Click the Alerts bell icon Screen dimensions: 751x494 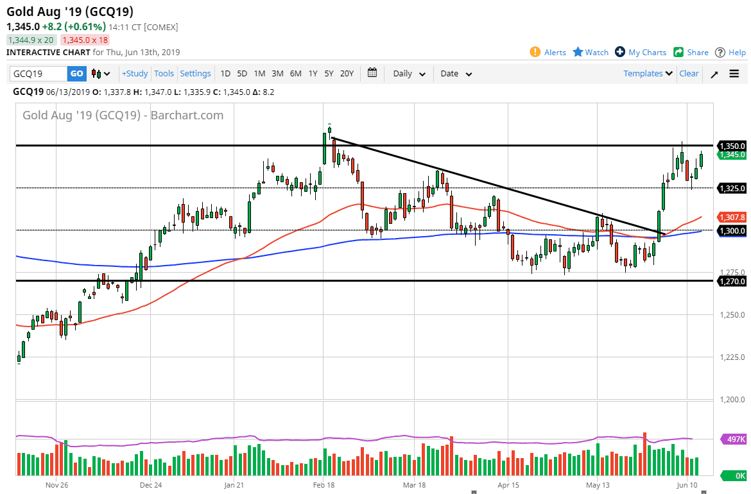click(x=535, y=52)
